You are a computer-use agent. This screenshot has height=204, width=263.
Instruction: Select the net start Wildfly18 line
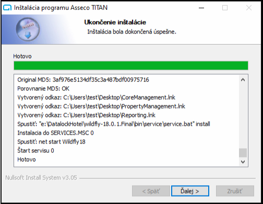tap(51, 142)
